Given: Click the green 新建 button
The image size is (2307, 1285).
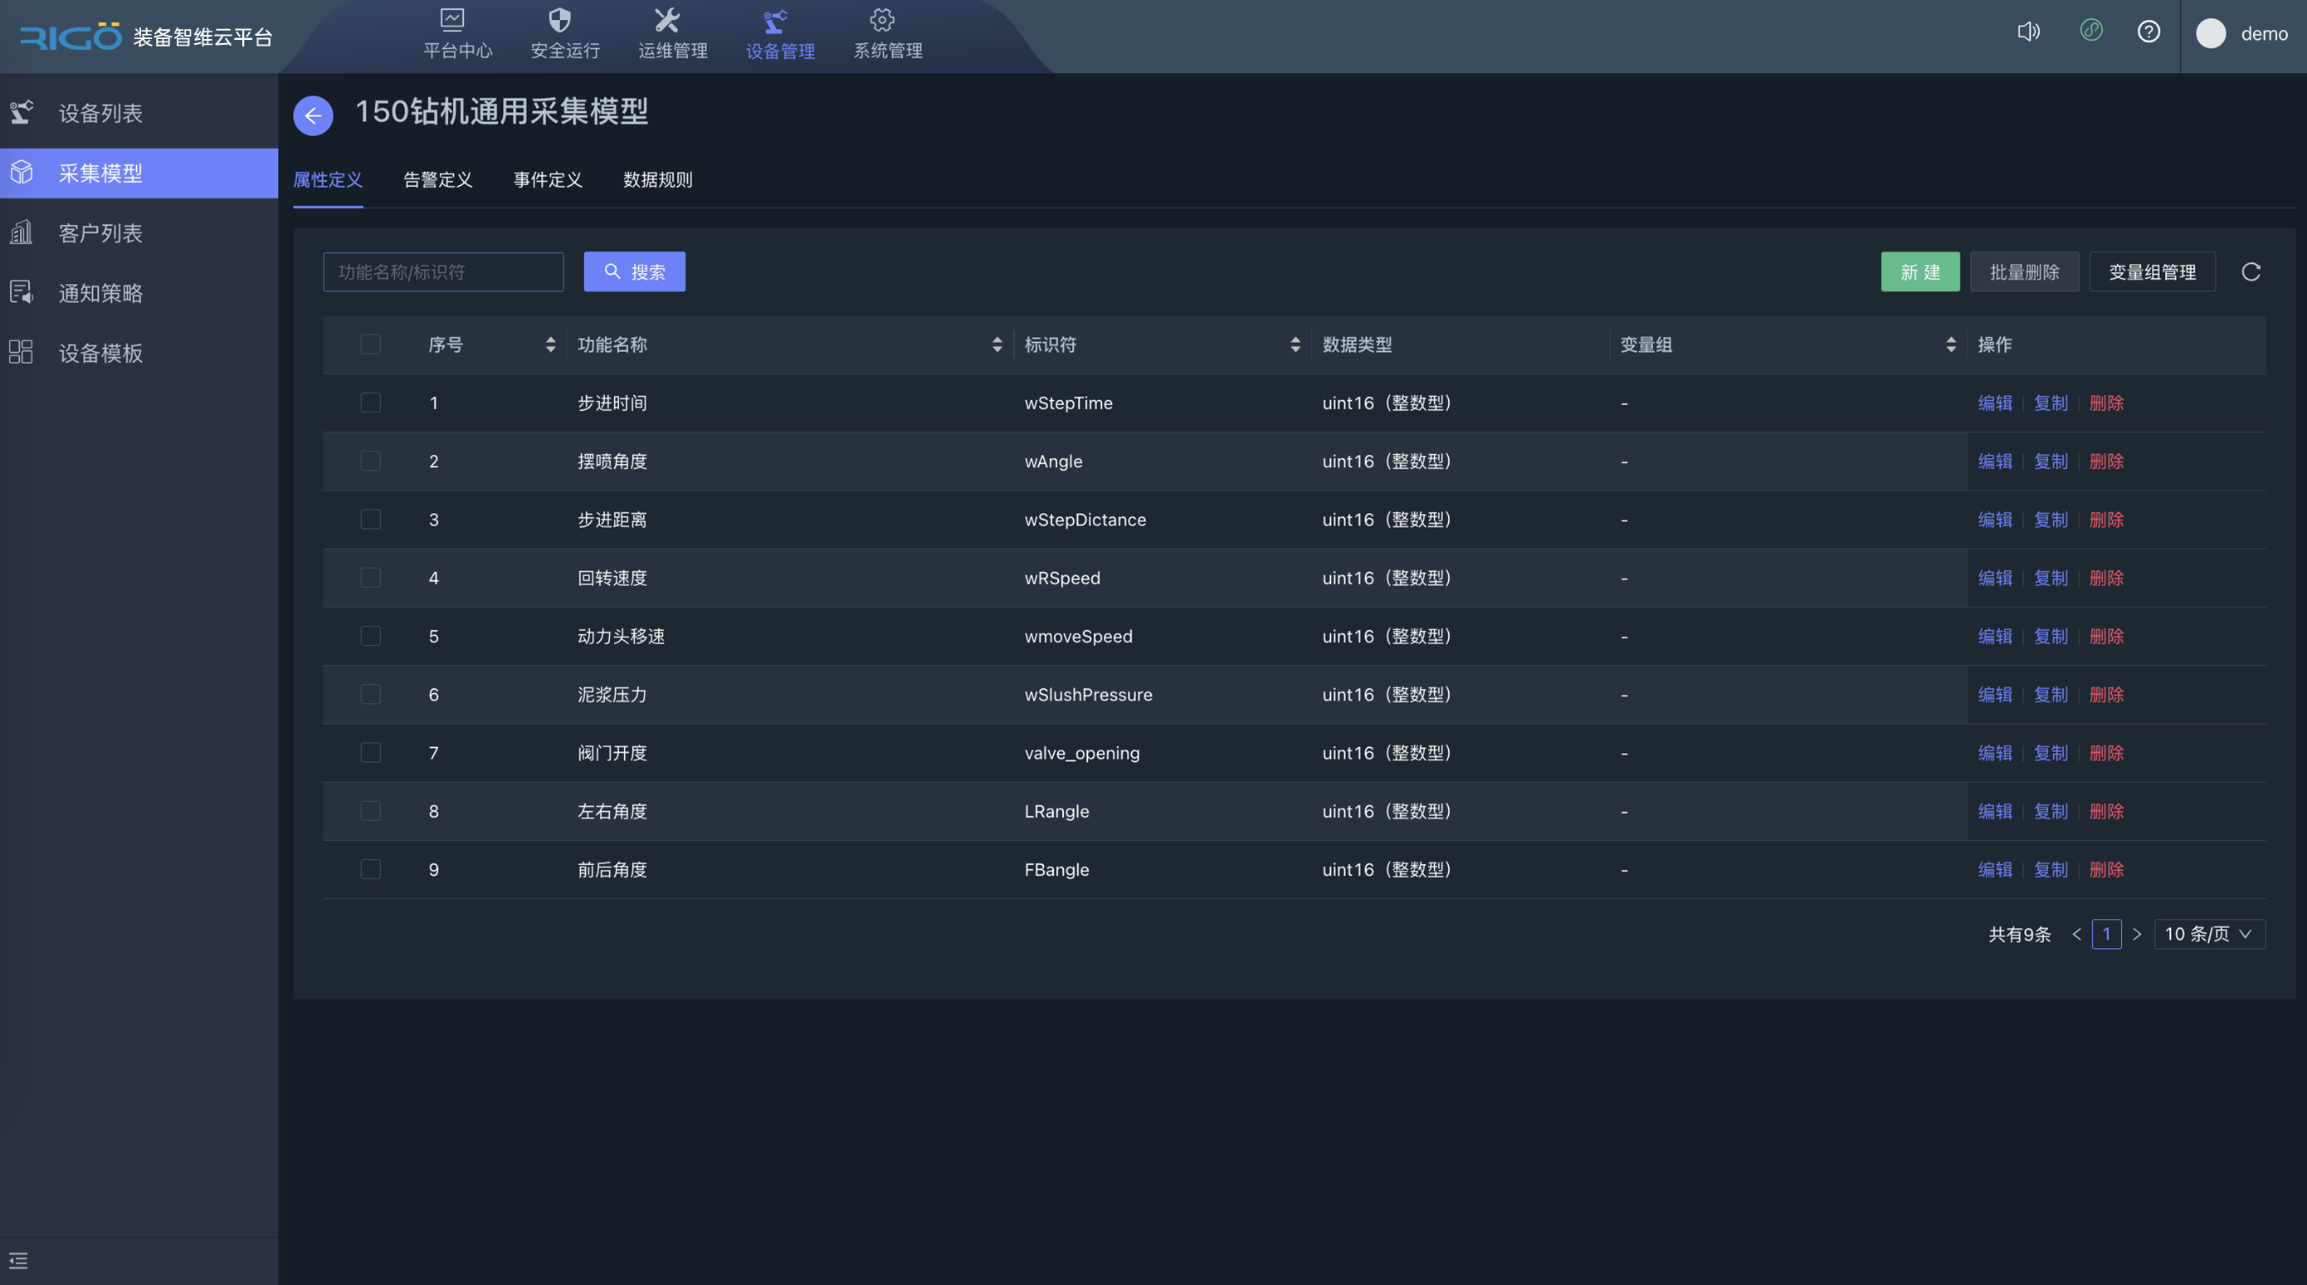Looking at the screenshot, I should pos(1919,271).
